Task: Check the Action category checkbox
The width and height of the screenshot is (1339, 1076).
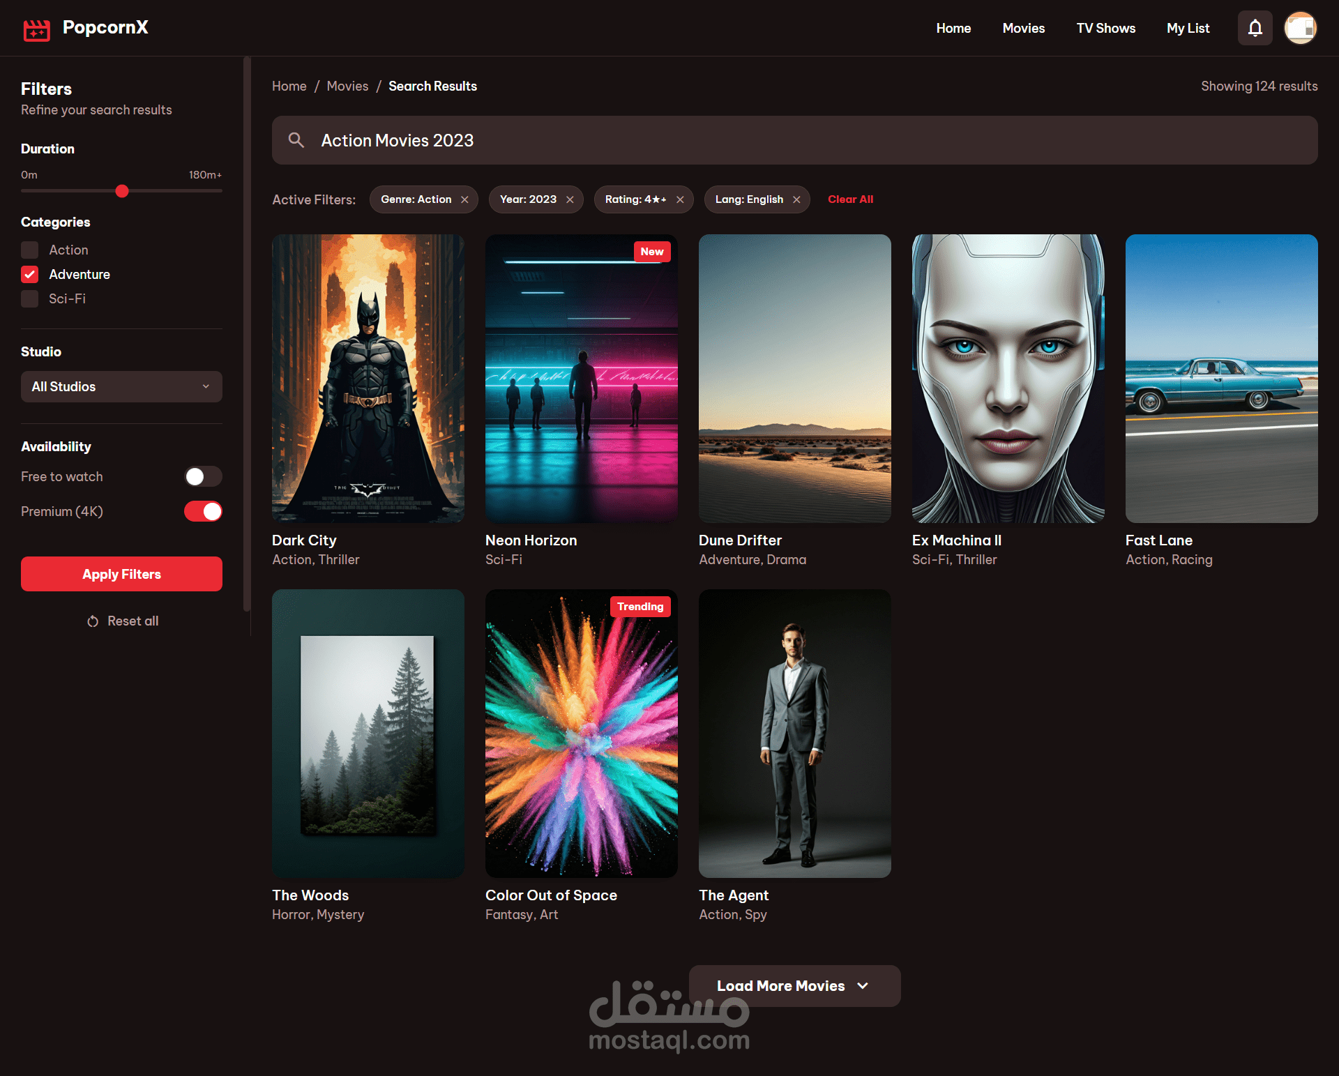Action: (x=30, y=250)
